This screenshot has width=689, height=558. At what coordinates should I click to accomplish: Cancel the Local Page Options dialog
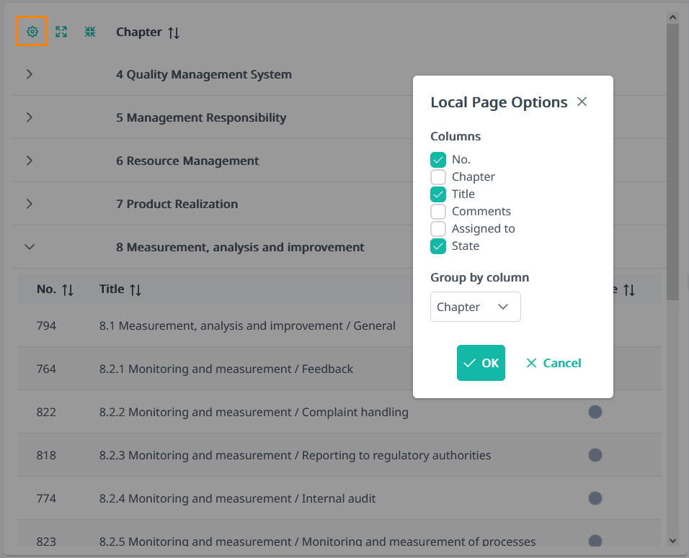(x=554, y=363)
